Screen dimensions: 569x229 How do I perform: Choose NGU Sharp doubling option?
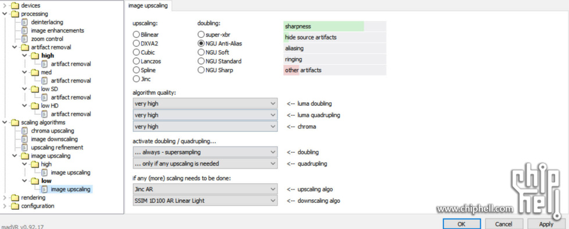201,70
